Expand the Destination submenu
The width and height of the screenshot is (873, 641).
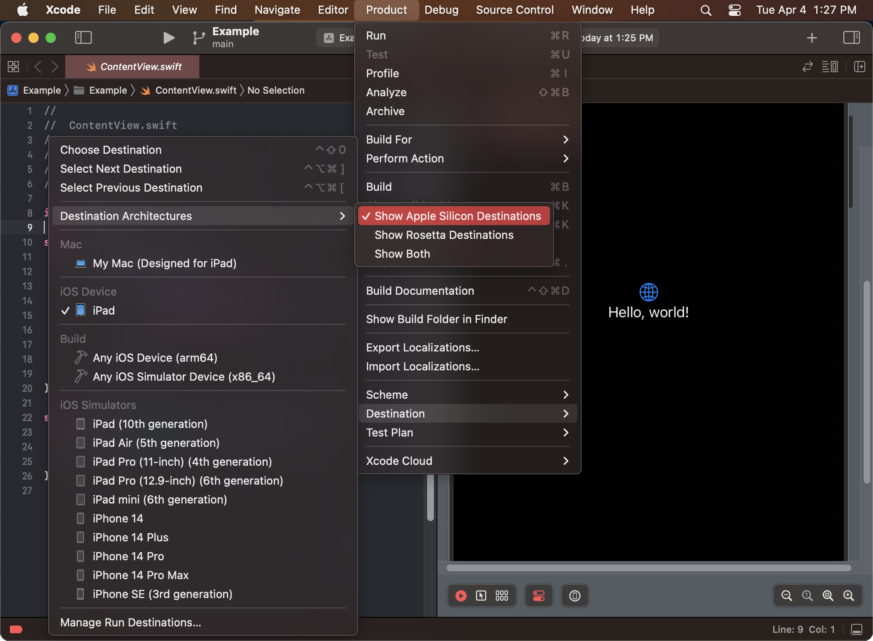(467, 414)
